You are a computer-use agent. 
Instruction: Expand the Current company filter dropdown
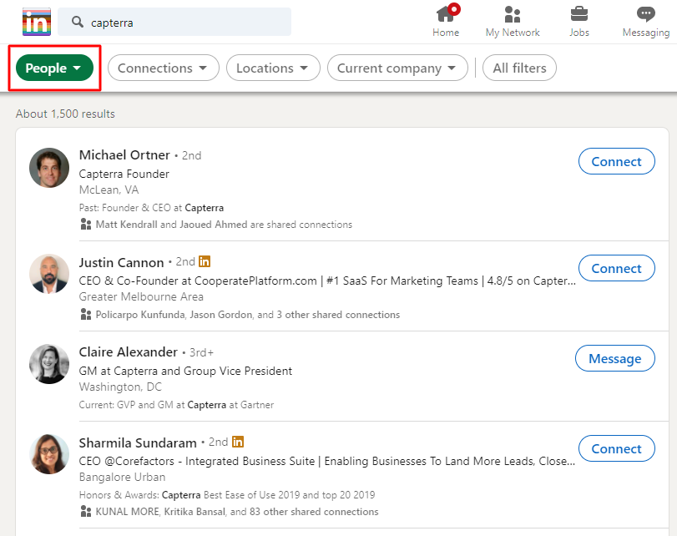click(x=397, y=68)
